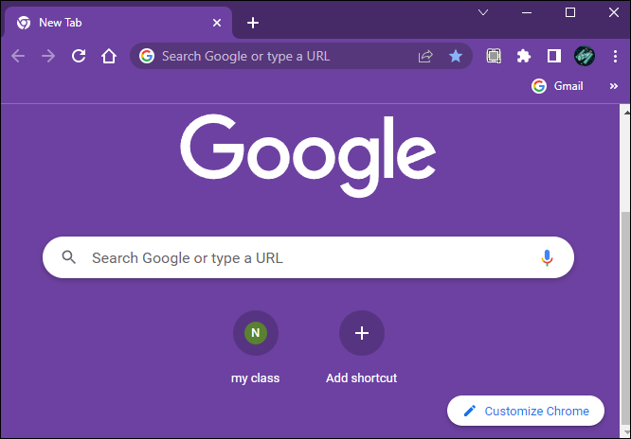Select the New Tab tab

pyautogui.click(x=117, y=23)
